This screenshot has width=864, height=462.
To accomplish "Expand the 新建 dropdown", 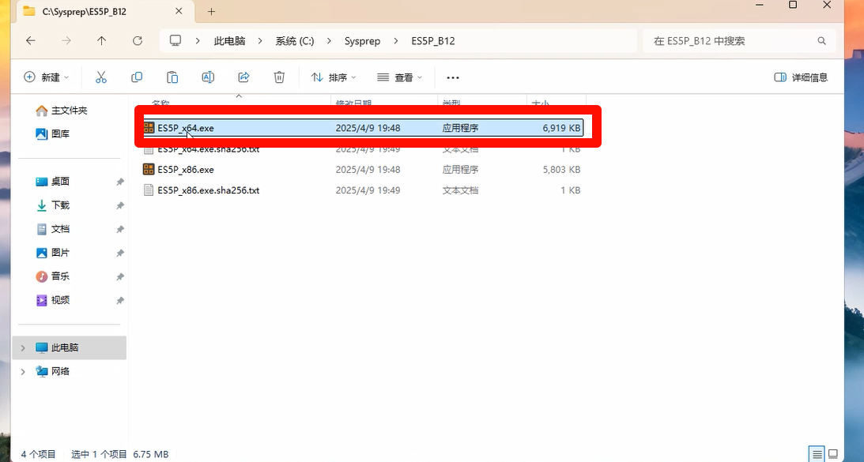I will click(47, 77).
